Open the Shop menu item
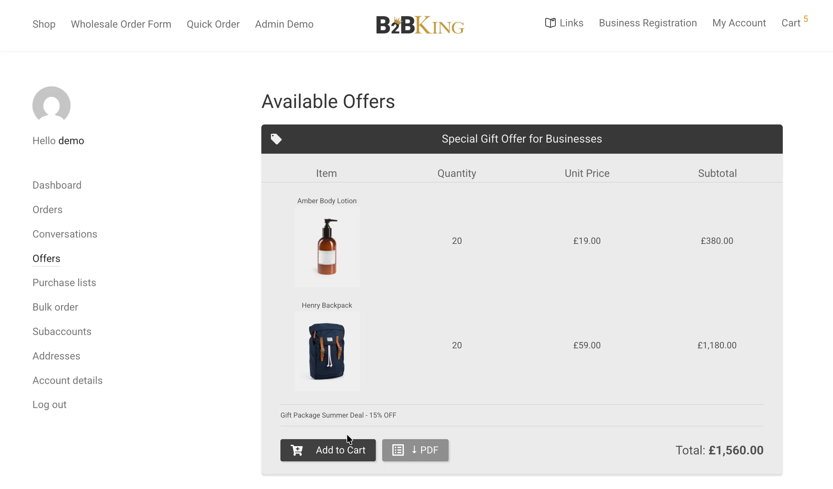 point(44,24)
